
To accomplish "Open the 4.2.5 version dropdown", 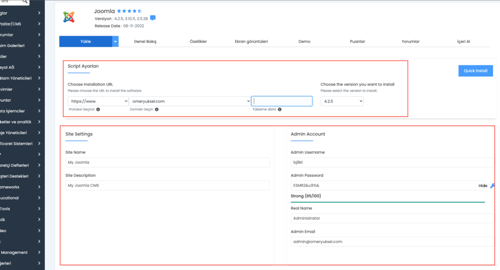I will click(342, 101).
